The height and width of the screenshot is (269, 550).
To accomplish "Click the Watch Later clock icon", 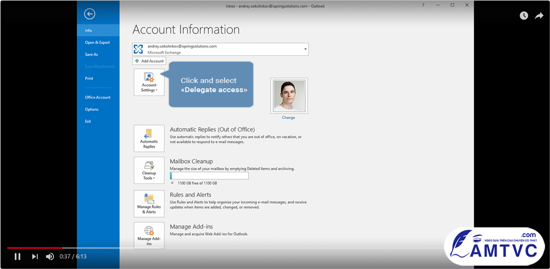I will (x=524, y=15).
